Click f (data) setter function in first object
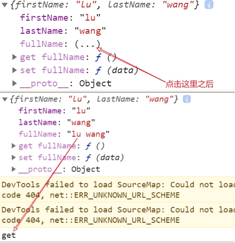 [x=117, y=70]
